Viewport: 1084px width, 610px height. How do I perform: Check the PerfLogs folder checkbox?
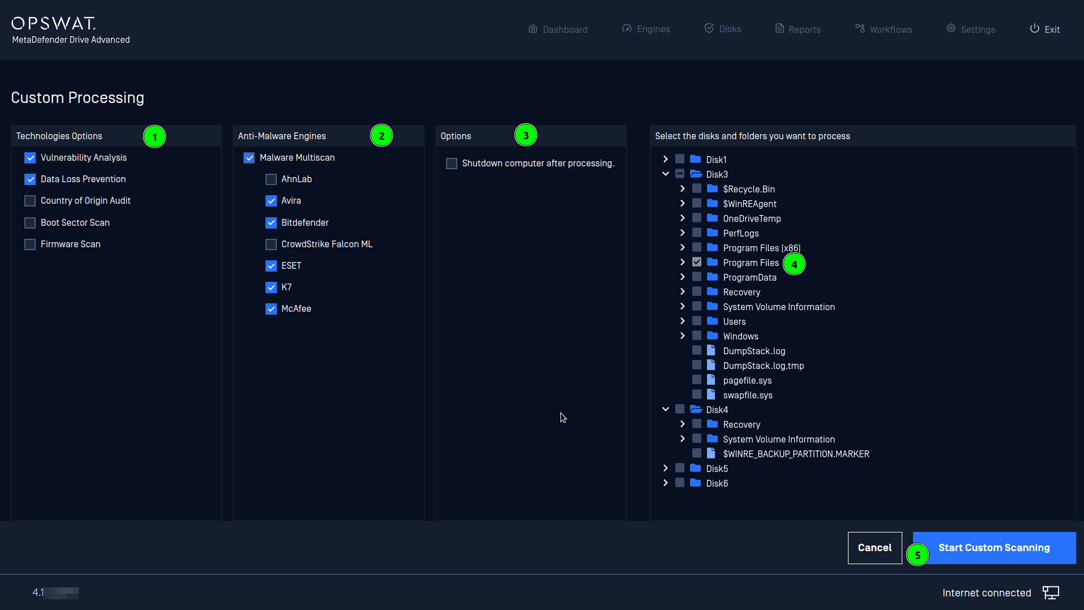click(x=697, y=233)
